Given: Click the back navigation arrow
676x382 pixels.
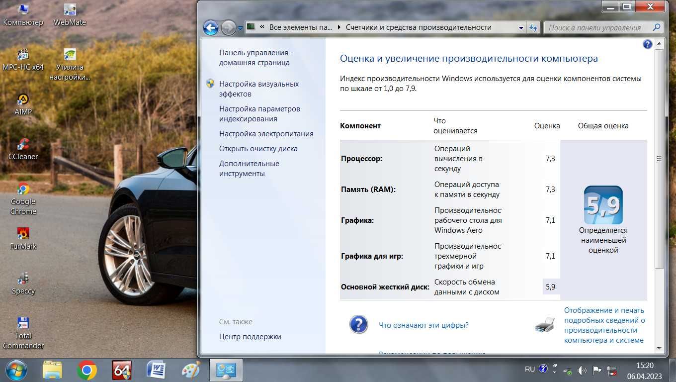Looking at the screenshot, I should 211,28.
